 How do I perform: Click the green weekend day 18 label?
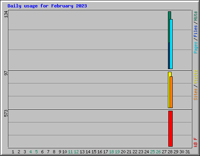coord(111,152)
